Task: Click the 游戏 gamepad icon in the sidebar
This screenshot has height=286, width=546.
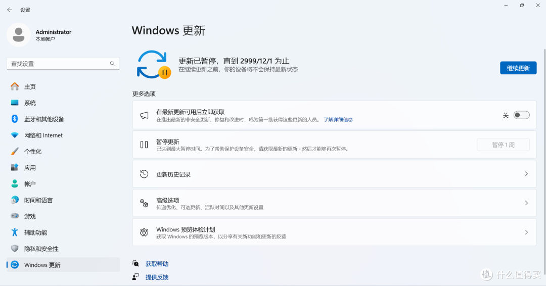Action: pyautogui.click(x=15, y=216)
